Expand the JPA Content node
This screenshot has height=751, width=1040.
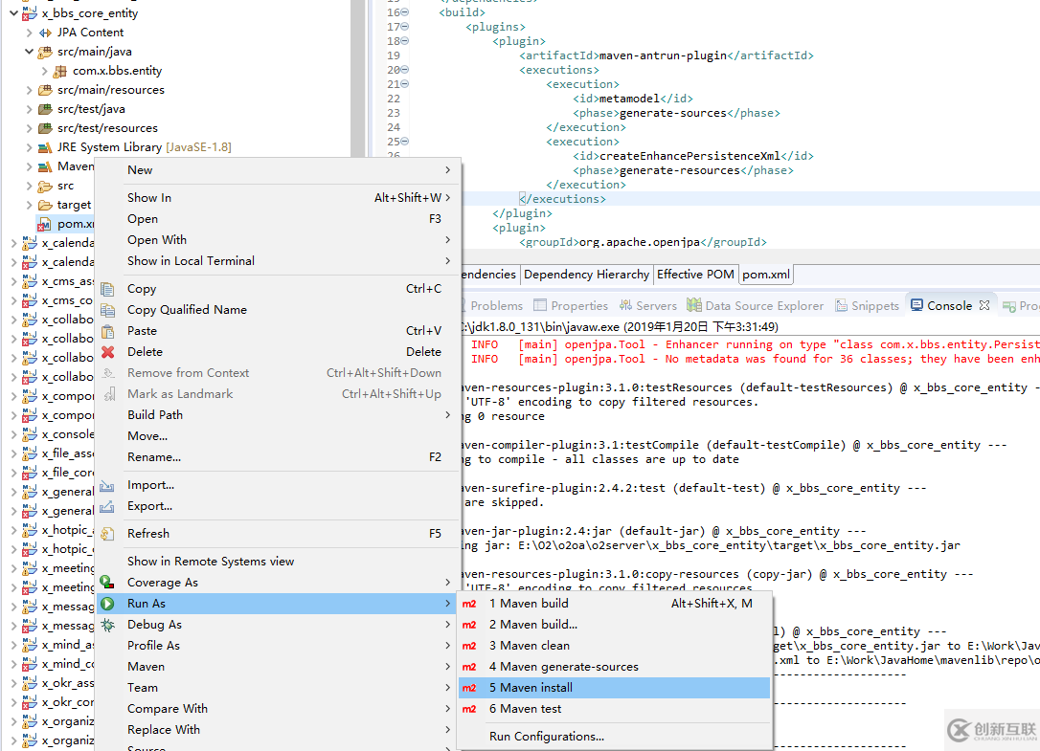pos(29,33)
